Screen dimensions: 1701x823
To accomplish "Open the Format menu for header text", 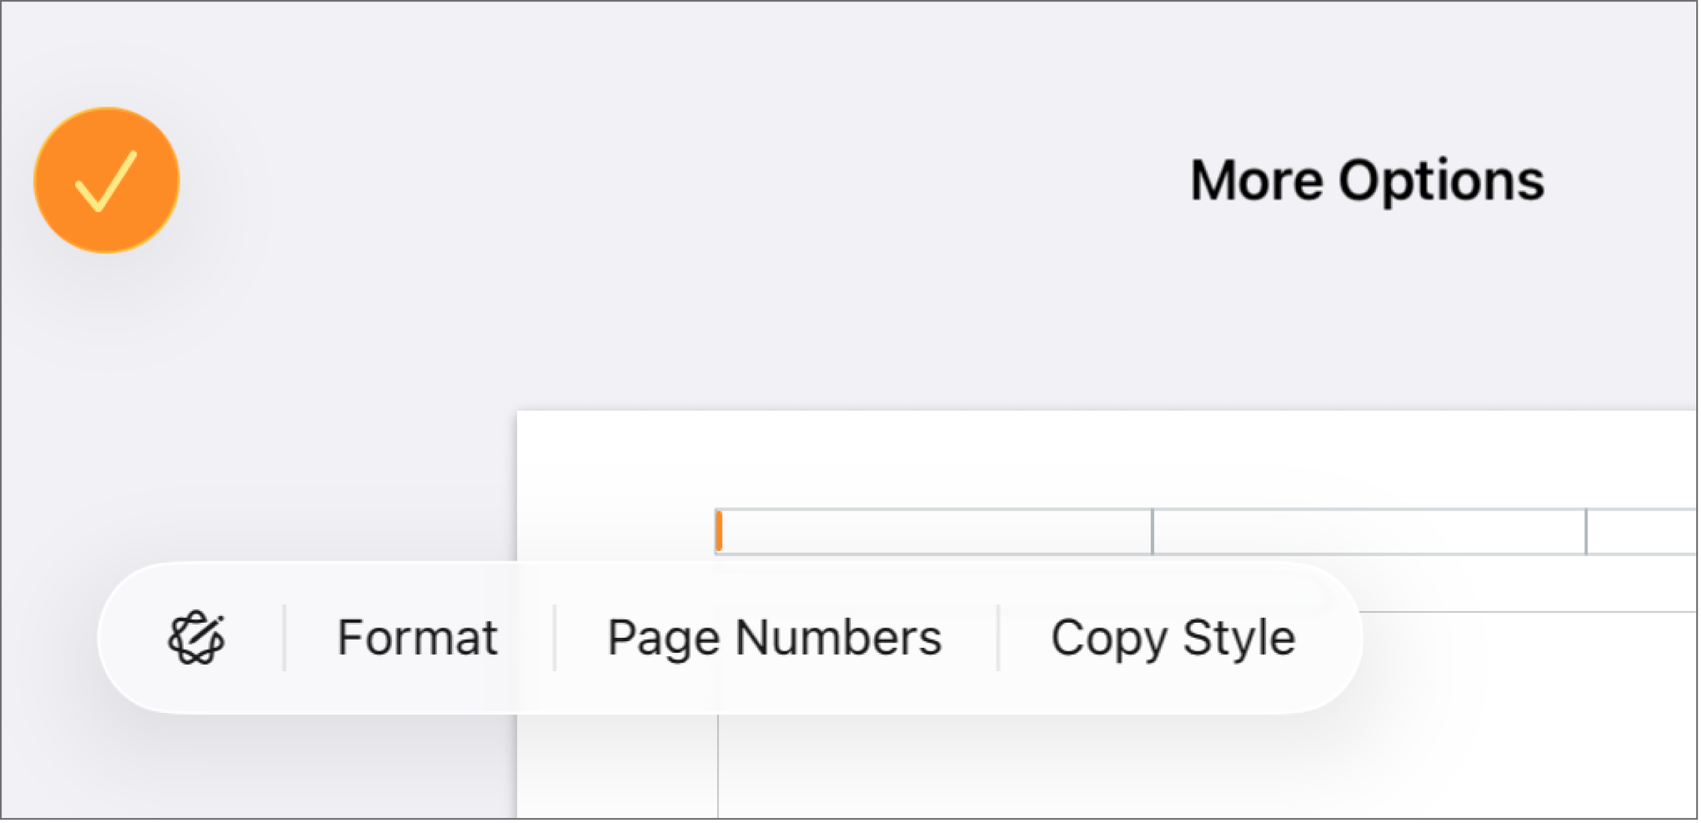I will pyautogui.click(x=417, y=637).
